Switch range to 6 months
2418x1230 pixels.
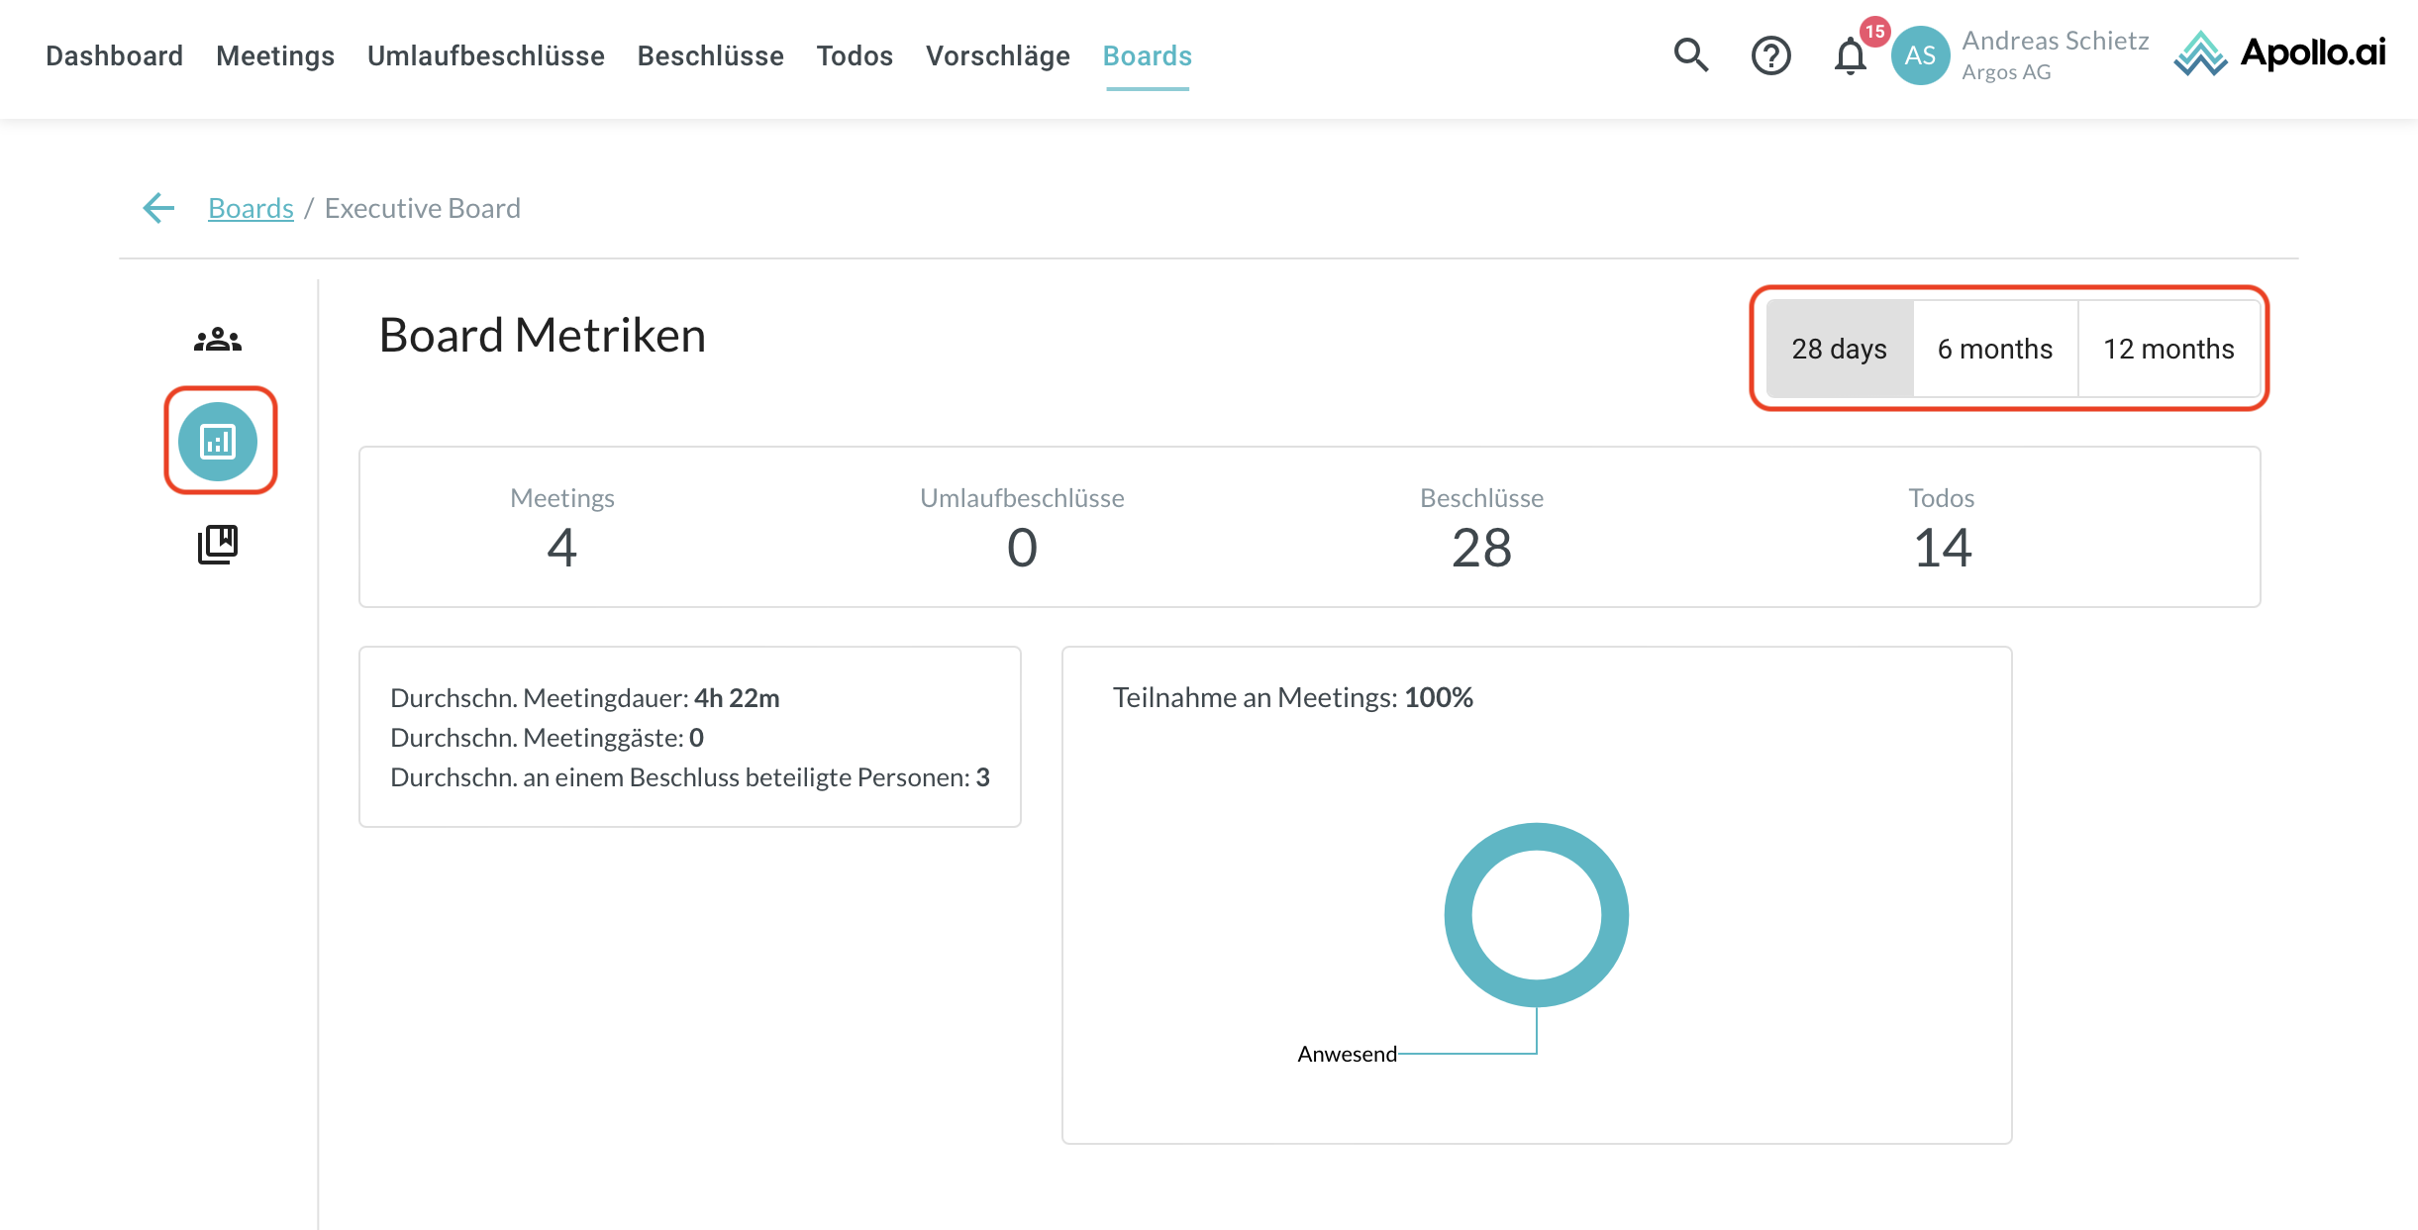click(x=1994, y=349)
